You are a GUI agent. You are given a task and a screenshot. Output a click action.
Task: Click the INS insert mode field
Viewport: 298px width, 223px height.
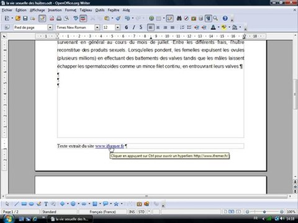[x=132, y=212]
